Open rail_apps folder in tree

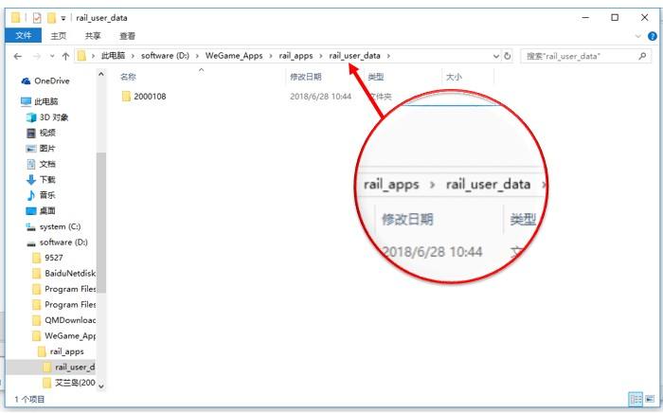click(67, 351)
